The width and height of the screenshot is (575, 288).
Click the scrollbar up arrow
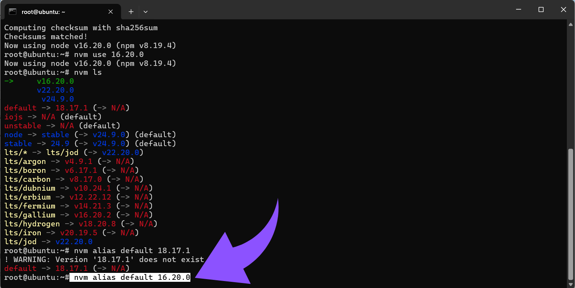570,24
